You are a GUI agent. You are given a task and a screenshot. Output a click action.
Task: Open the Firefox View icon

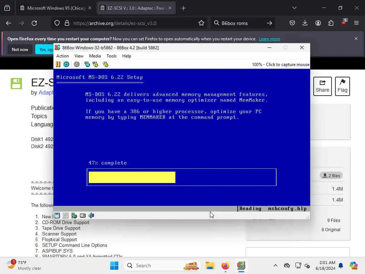click(x=7, y=8)
